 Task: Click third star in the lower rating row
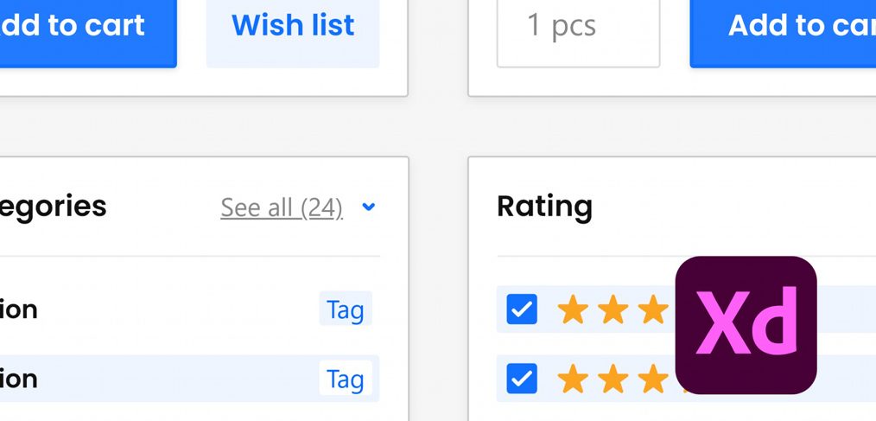[653, 379]
